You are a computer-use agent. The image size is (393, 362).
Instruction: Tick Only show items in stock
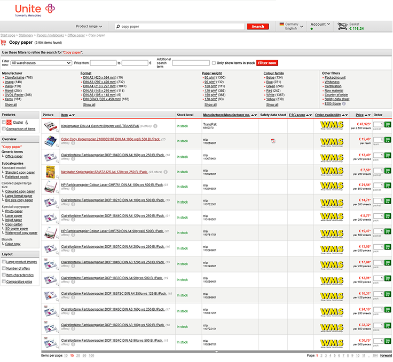[x=214, y=63]
